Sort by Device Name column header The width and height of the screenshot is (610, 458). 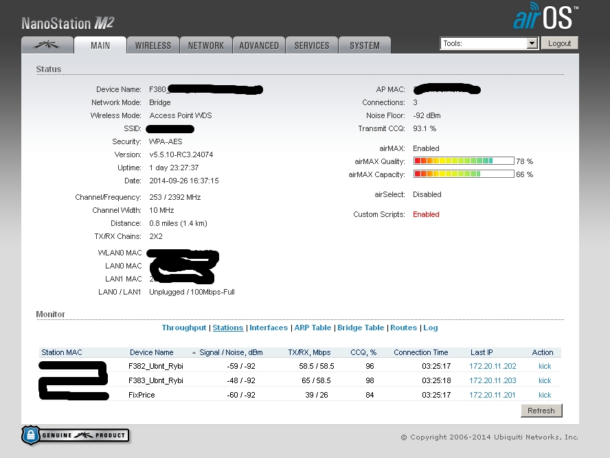click(151, 352)
